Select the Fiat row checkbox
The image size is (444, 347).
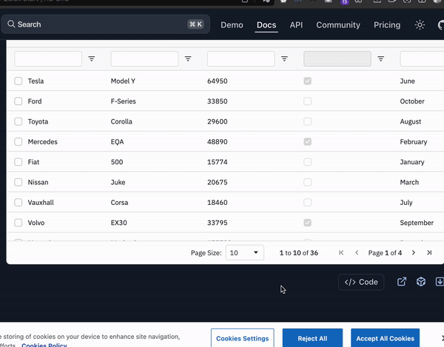pyautogui.click(x=18, y=162)
